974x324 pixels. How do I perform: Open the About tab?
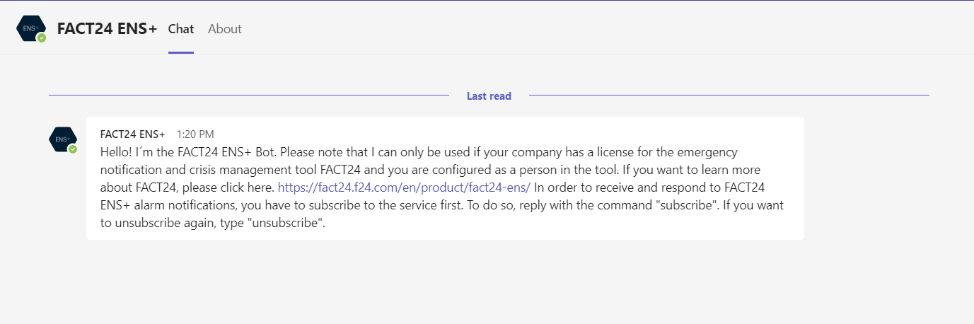pos(225,29)
